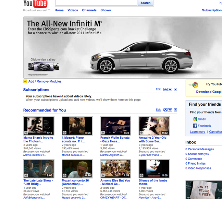
Task: Click 'Mama Shan's Intro to the Photosh...' title
Action: point(38,139)
